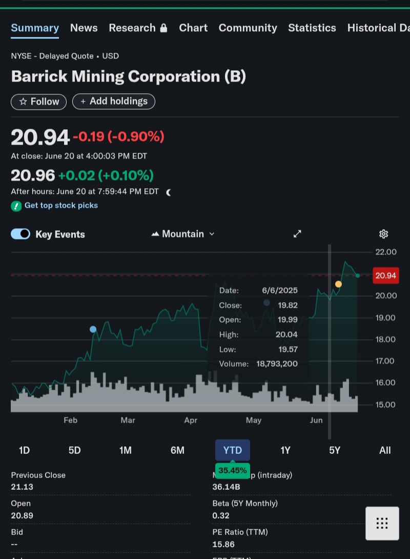Click the yellow key event marker in June
Screen dimensions: 410x559
coord(338,284)
